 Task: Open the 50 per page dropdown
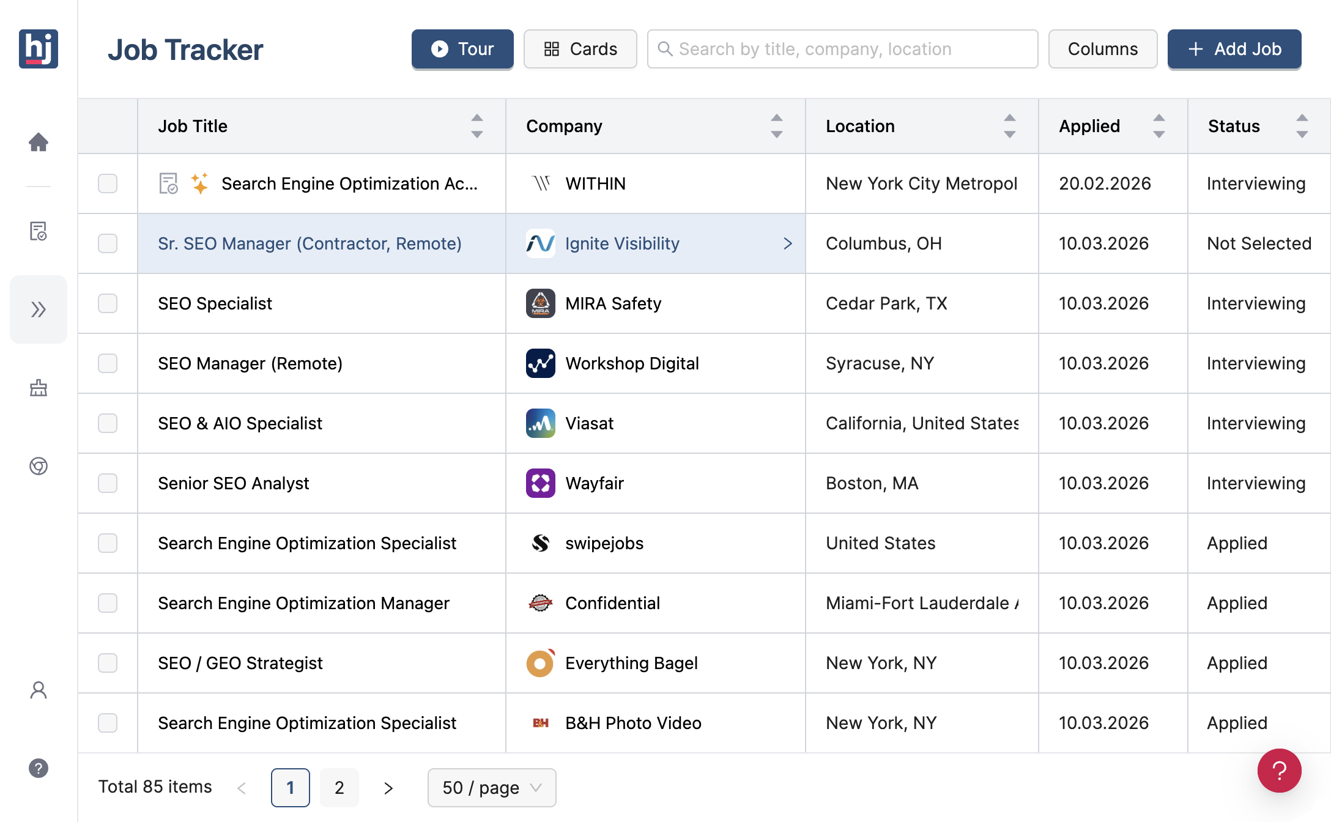click(x=491, y=788)
